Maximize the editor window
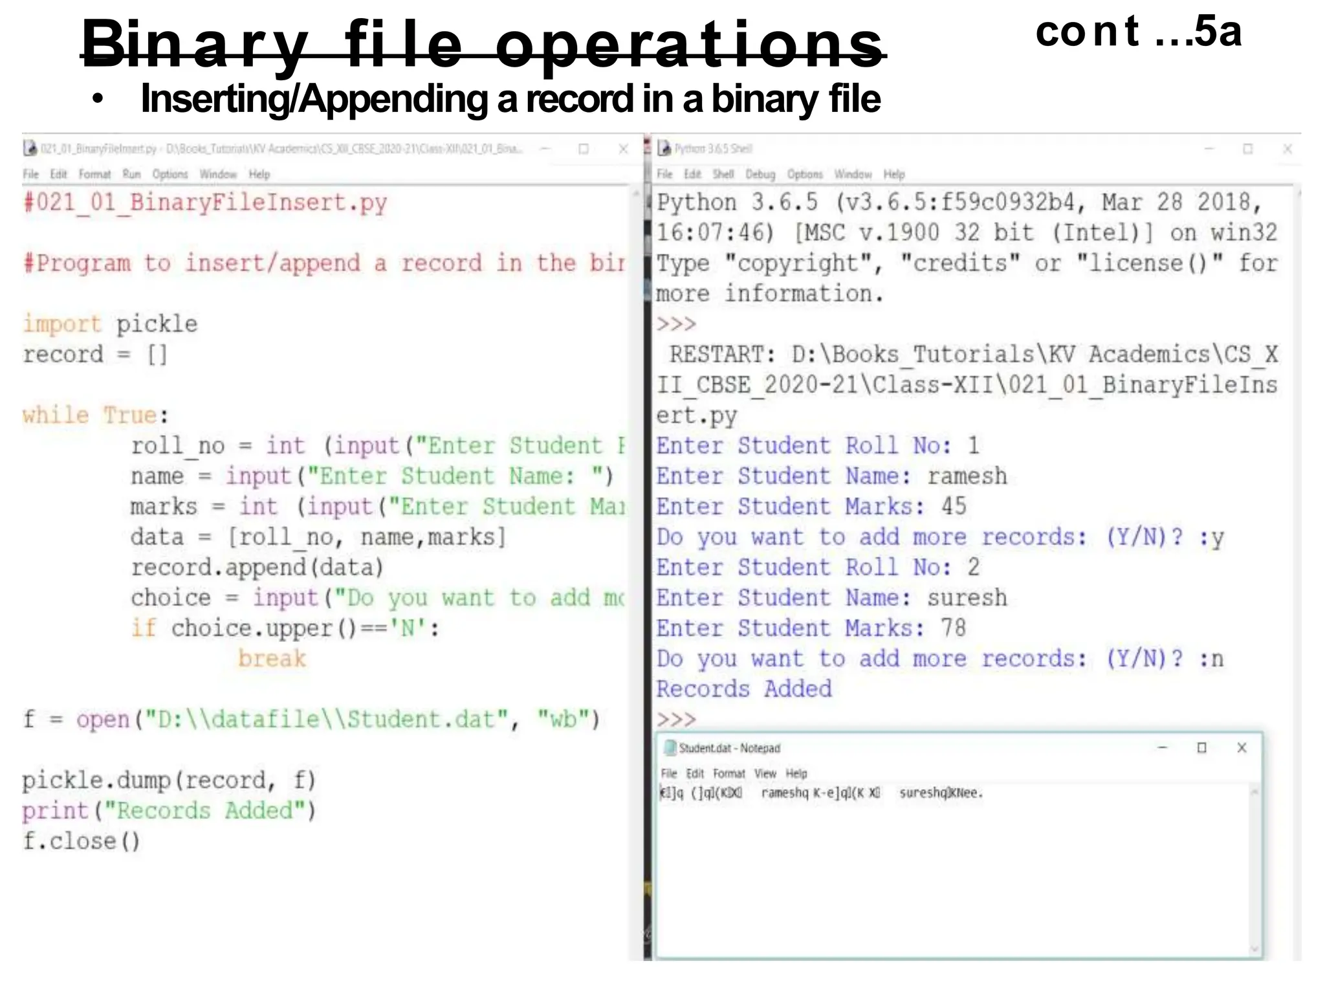 click(584, 149)
